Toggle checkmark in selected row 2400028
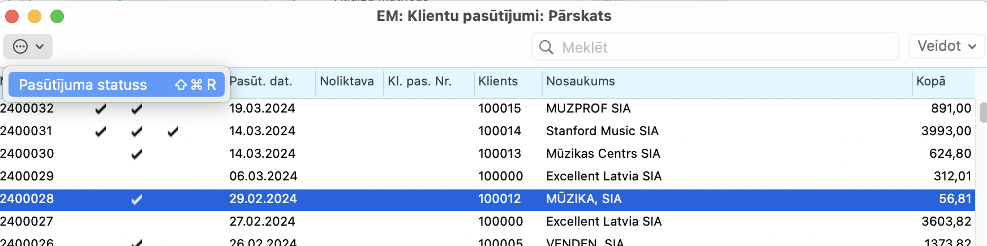The width and height of the screenshot is (987, 246). 137,199
